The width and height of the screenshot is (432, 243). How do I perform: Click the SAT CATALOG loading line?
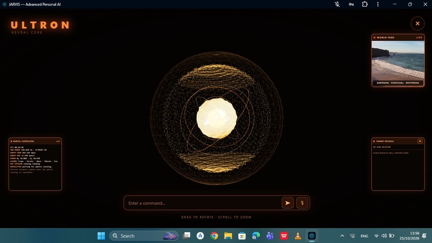25,164
